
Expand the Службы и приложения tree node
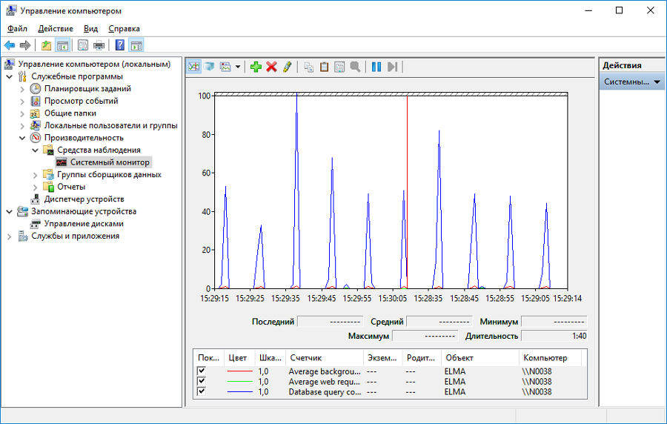point(9,236)
